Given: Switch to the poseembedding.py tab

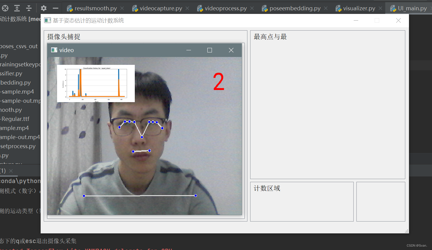Looking at the screenshot, I should point(295,8).
